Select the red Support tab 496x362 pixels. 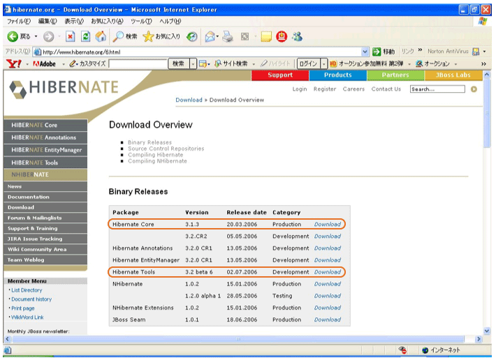pos(280,75)
